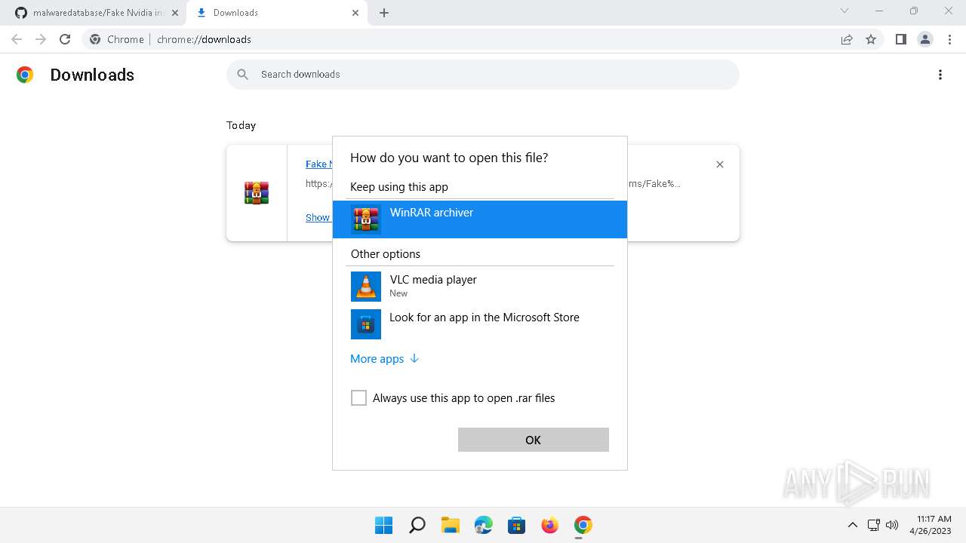
Task: Open volume control in tray
Action: pos(891,525)
